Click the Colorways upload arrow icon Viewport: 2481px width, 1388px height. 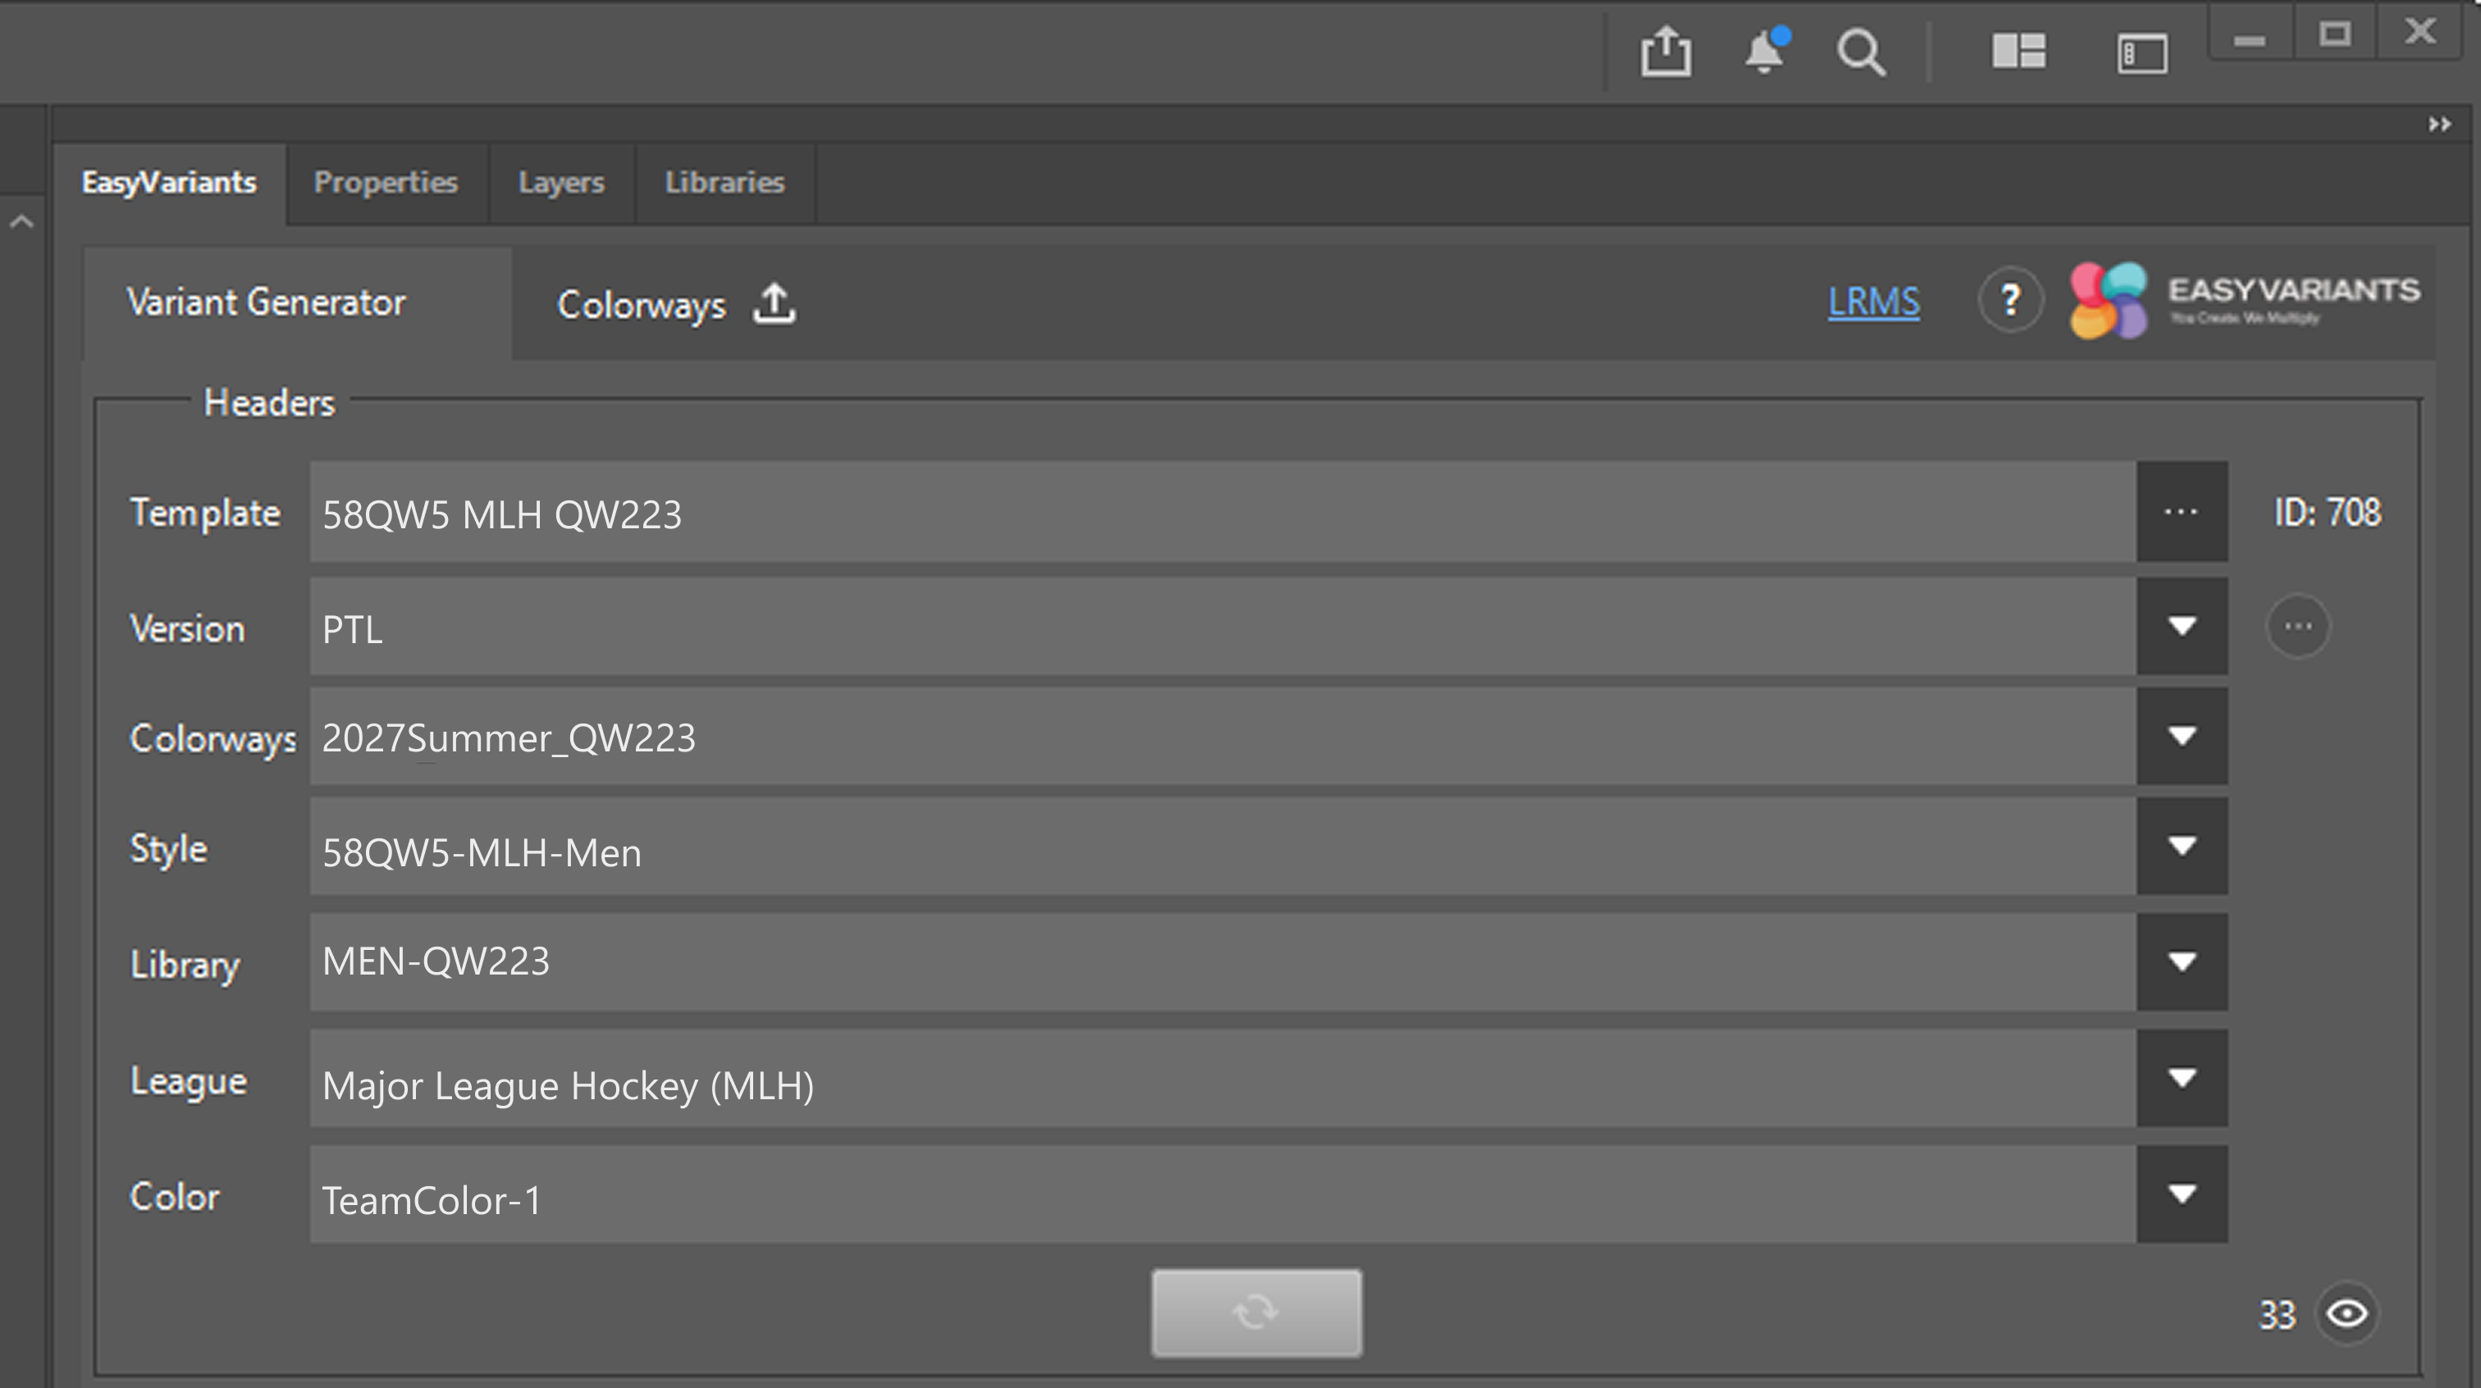click(x=774, y=304)
